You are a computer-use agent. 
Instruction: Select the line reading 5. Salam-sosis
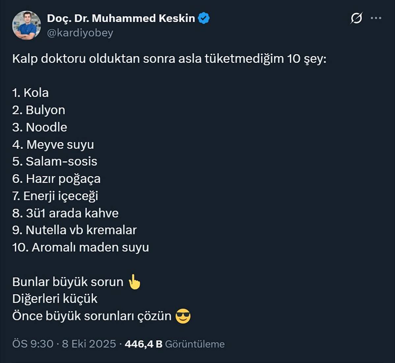[x=55, y=161]
